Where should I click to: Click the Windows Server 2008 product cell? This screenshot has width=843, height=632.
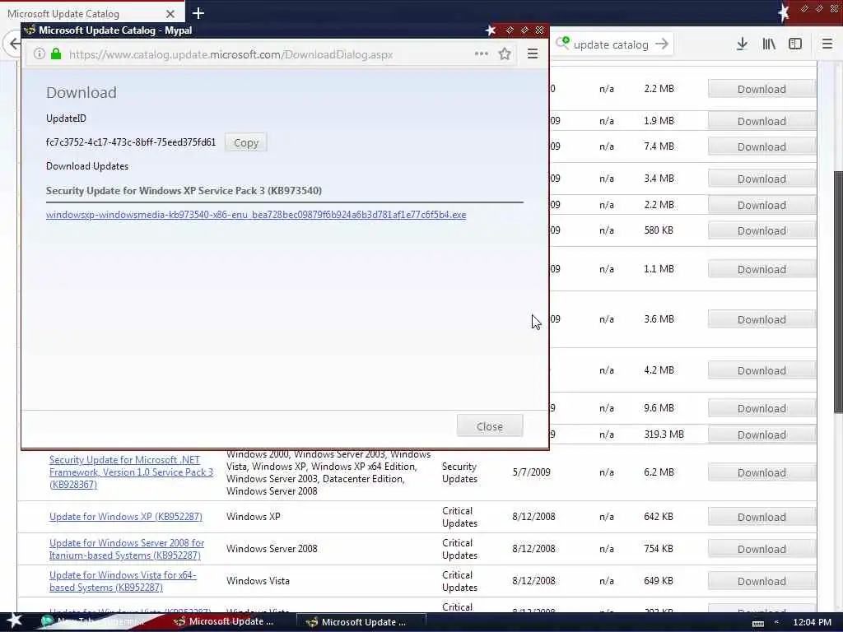click(x=272, y=549)
